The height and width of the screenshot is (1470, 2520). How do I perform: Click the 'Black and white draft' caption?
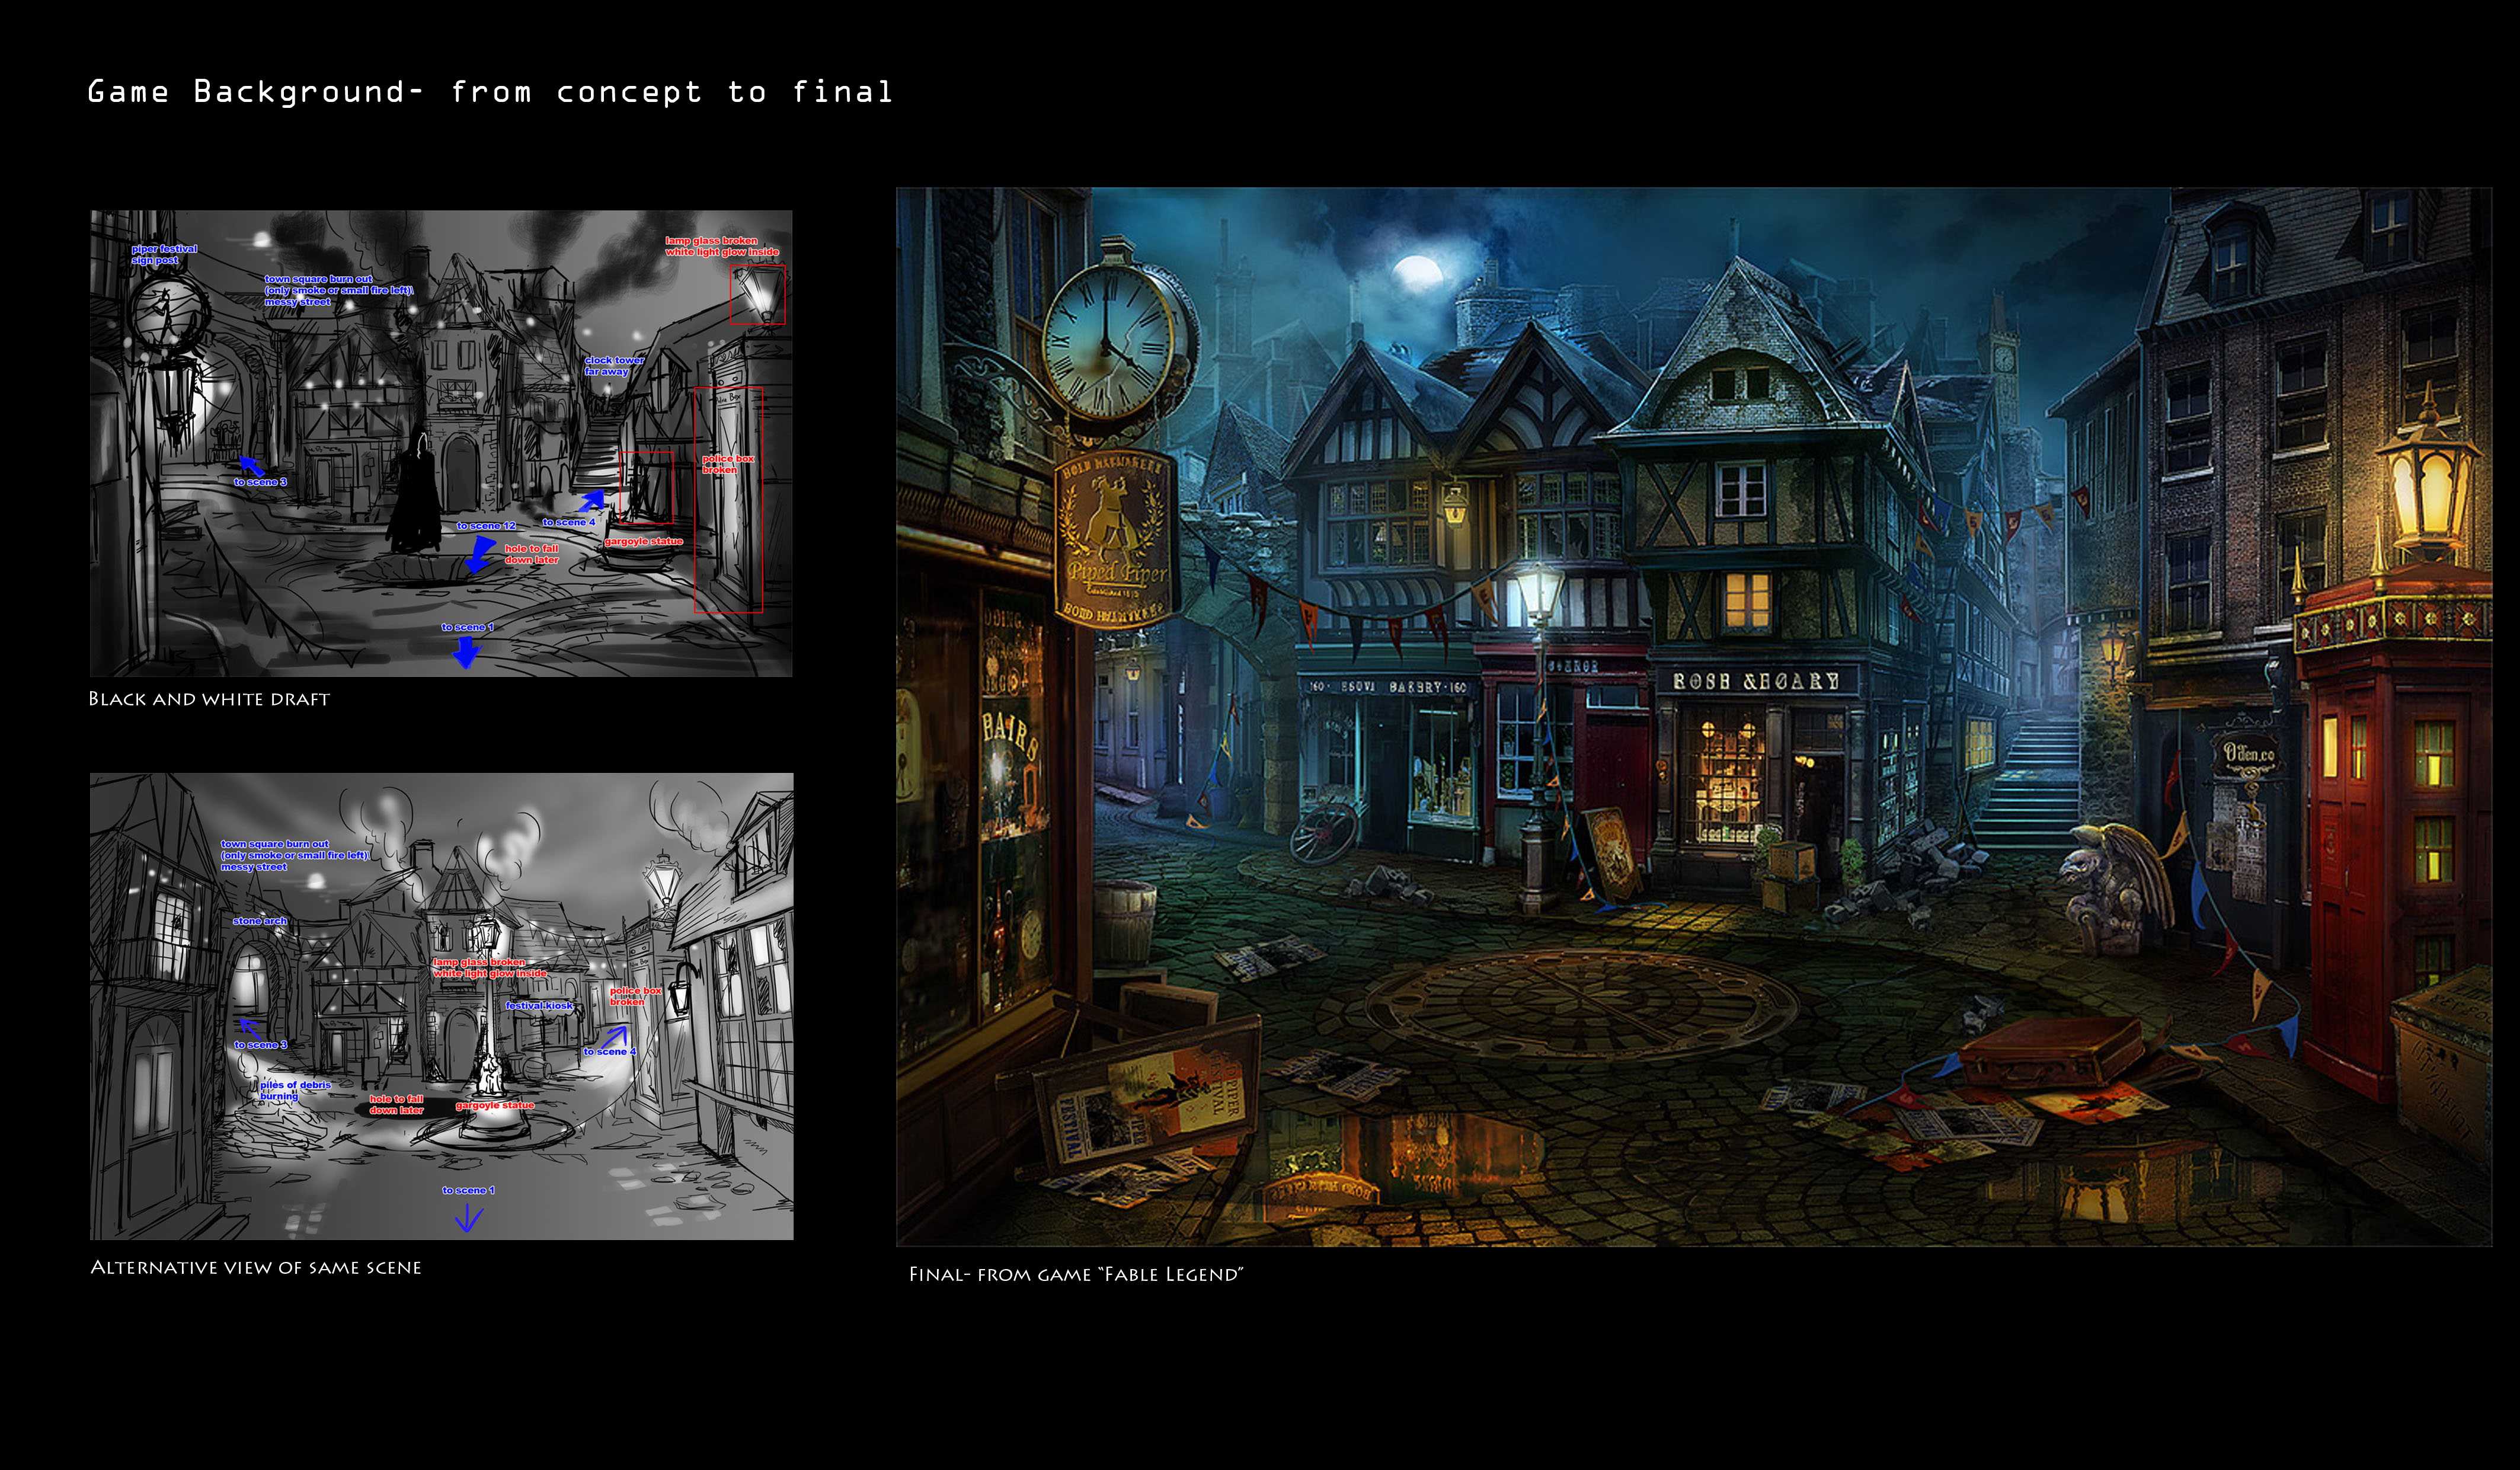click(x=209, y=699)
